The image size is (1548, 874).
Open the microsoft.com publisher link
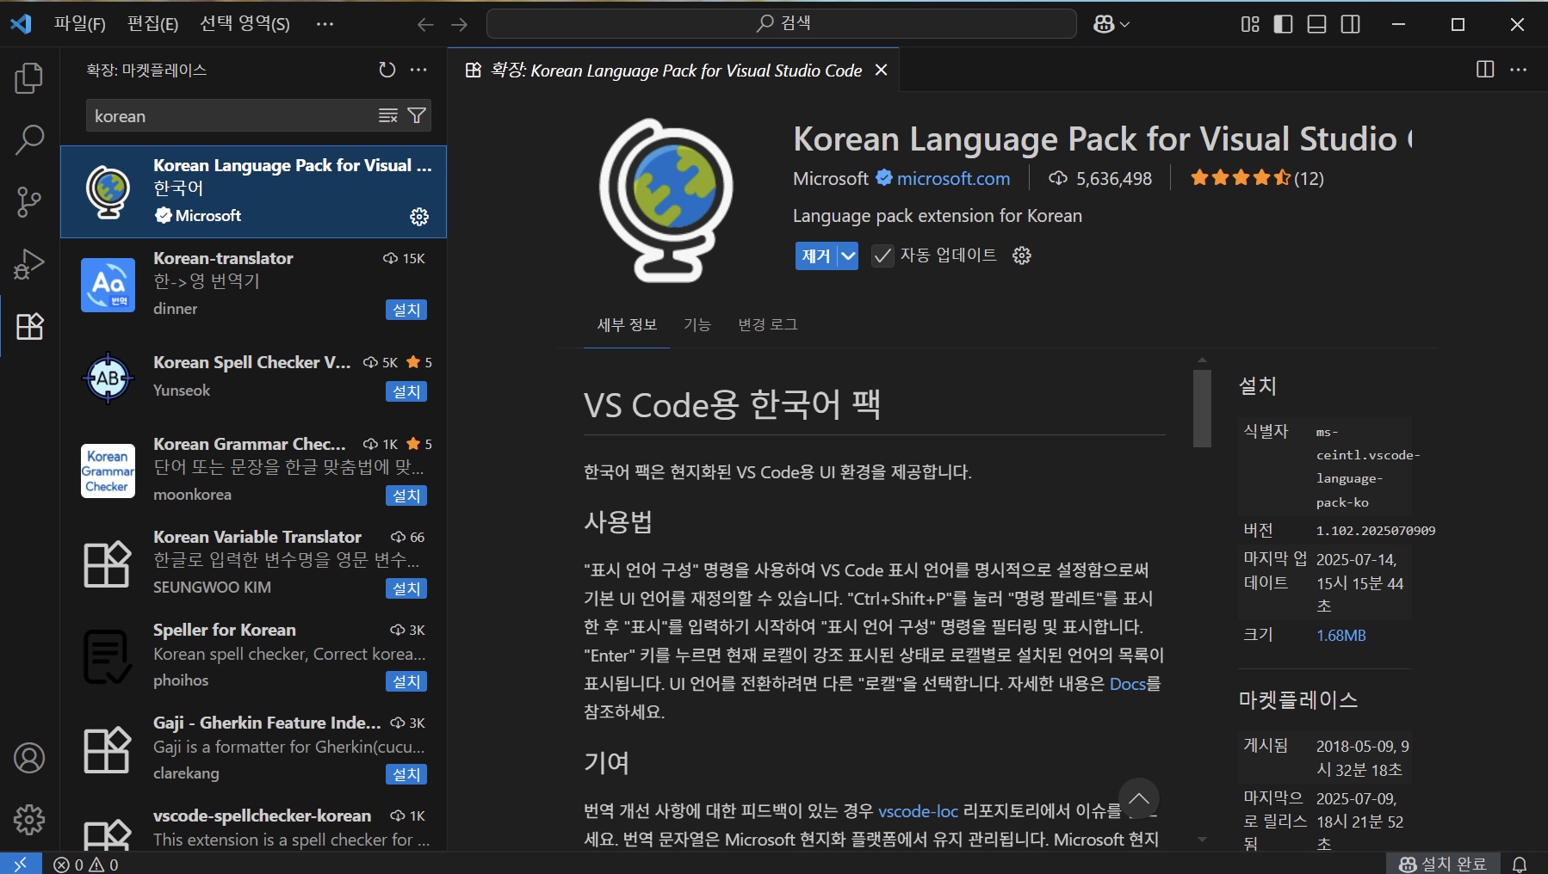point(953,179)
